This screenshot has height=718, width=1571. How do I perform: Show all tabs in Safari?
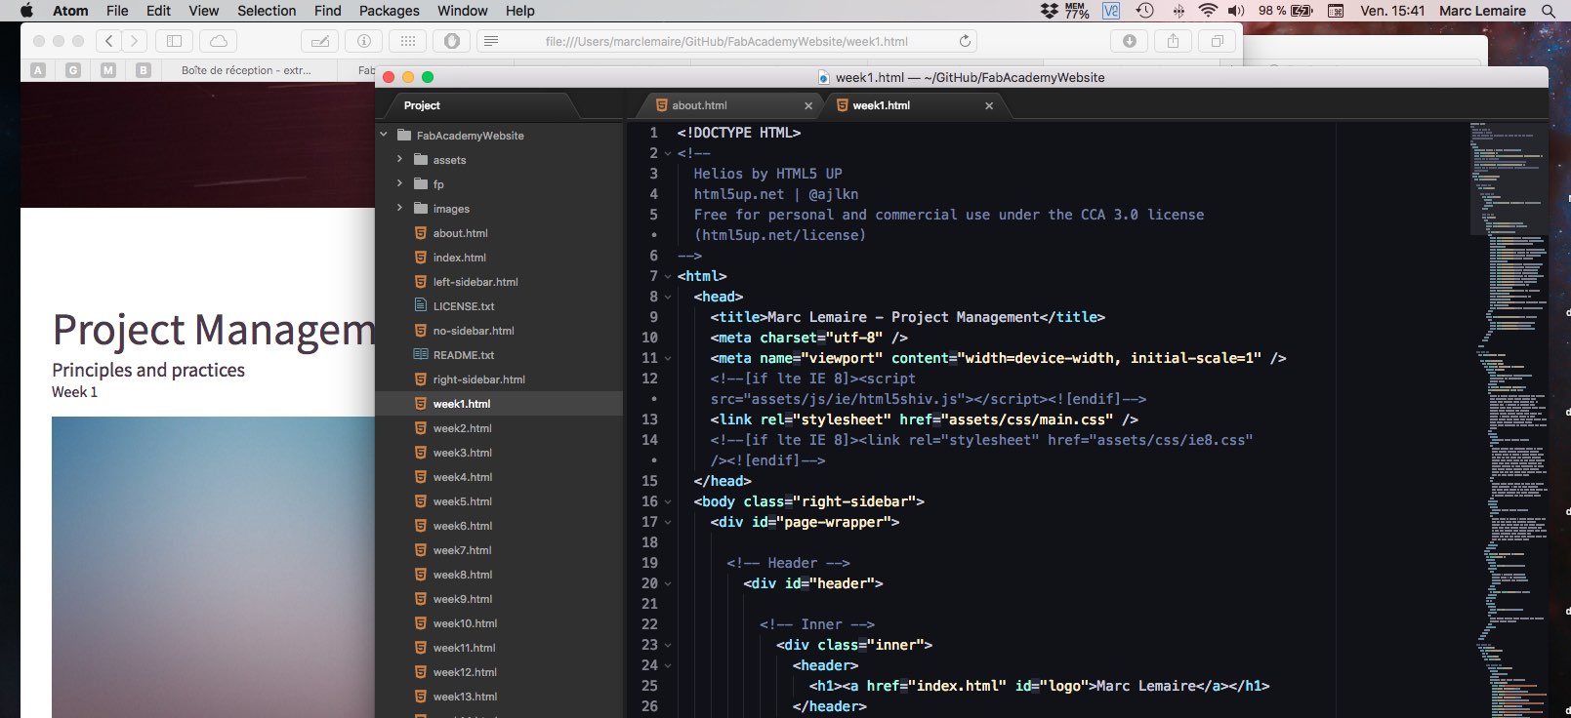tap(1217, 41)
